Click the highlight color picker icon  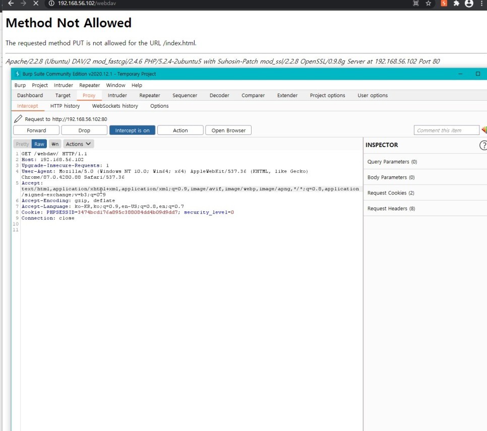[484, 130]
